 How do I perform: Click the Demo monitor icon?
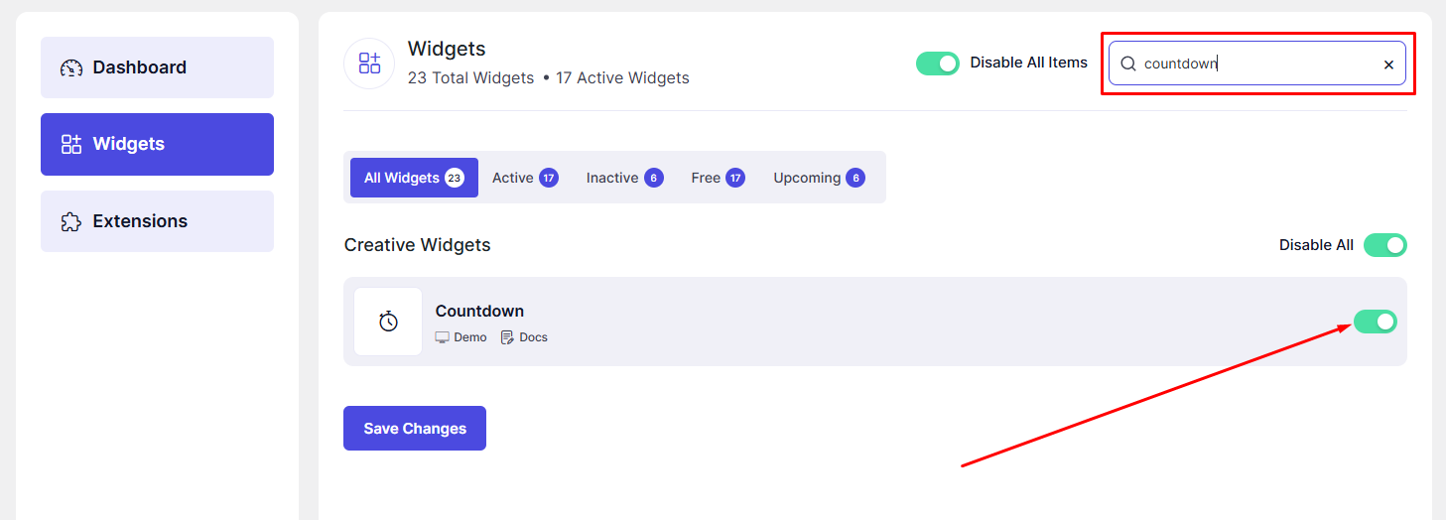pyautogui.click(x=443, y=337)
